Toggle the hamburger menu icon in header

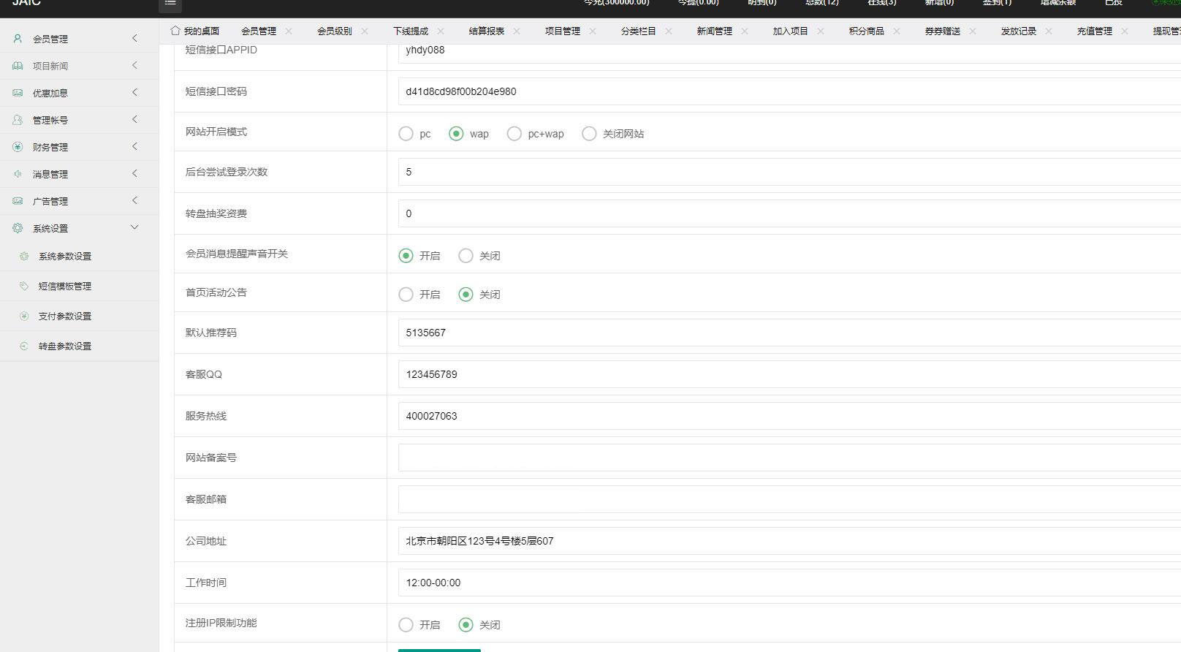pyautogui.click(x=170, y=3)
